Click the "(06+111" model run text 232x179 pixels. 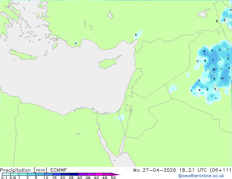(x=221, y=170)
